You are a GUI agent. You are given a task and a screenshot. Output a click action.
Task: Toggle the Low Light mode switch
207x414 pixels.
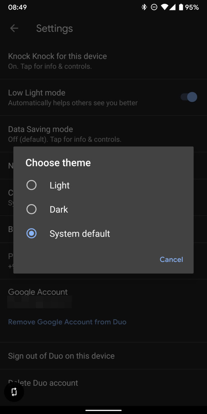coord(189,97)
